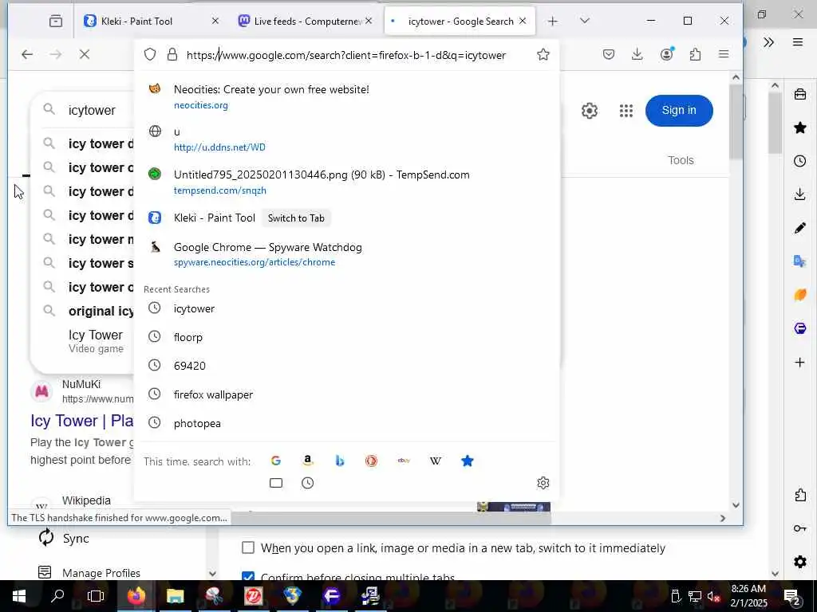Select recent search icytower
This screenshot has width=817, height=612.
point(346,308)
